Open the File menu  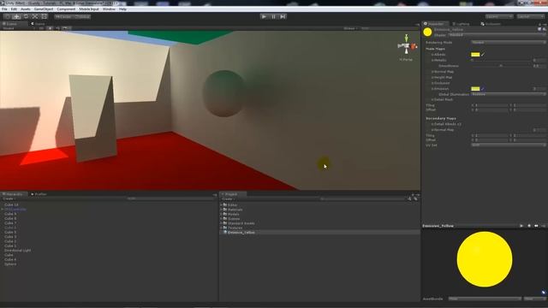pyautogui.click(x=4, y=9)
